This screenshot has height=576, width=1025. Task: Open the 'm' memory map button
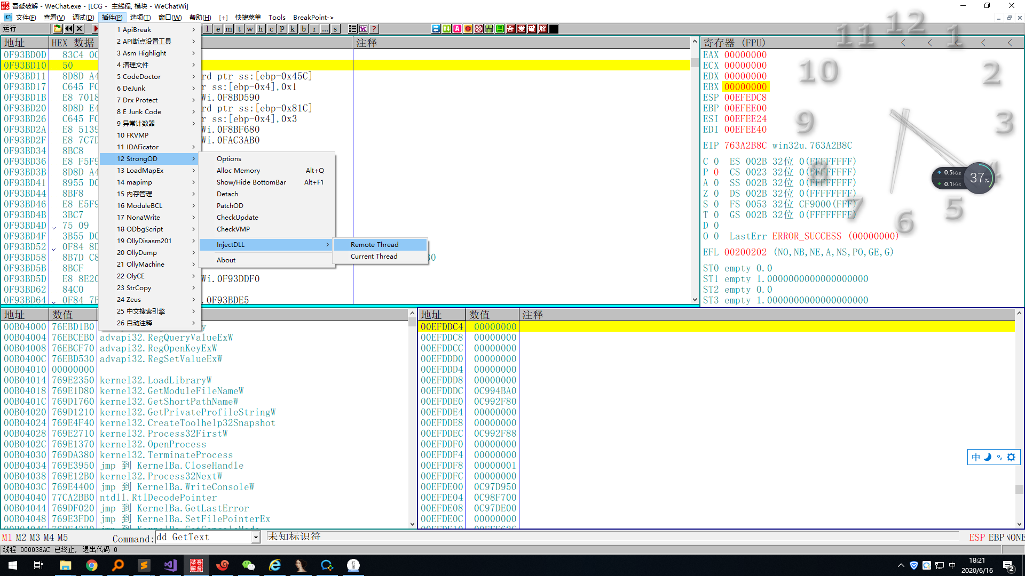pyautogui.click(x=229, y=29)
